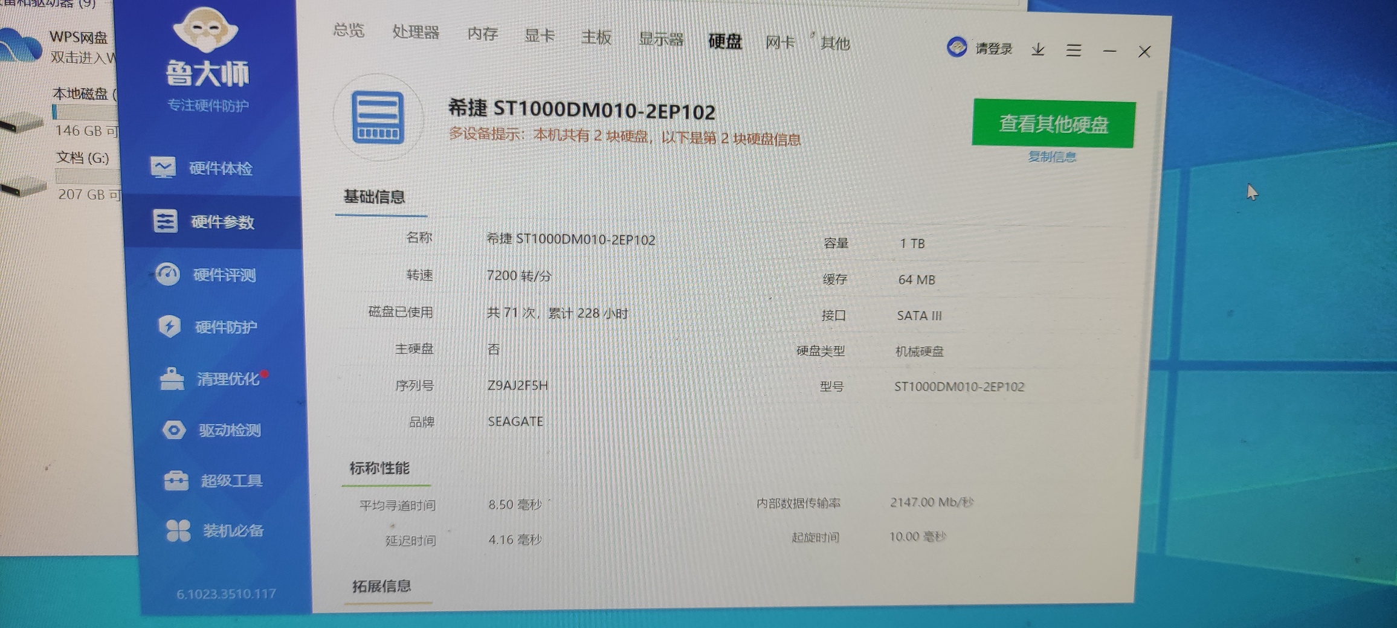Switch to the 网卡 tab
1397x628 pixels.
(x=780, y=42)
